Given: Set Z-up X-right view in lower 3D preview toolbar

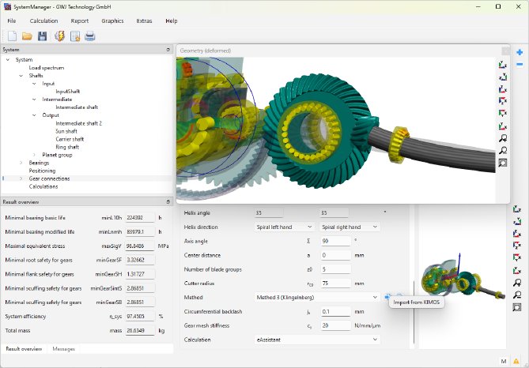Looking at the screenshot, I should point(517,233).
